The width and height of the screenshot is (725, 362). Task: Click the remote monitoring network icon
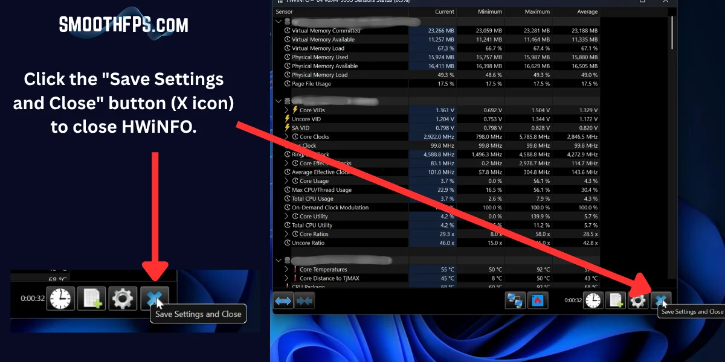tap(515, 300)
